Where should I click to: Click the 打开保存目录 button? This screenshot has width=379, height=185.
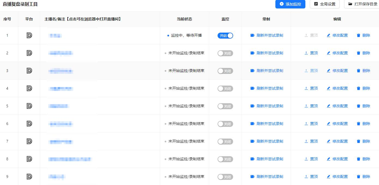[363, 4]
